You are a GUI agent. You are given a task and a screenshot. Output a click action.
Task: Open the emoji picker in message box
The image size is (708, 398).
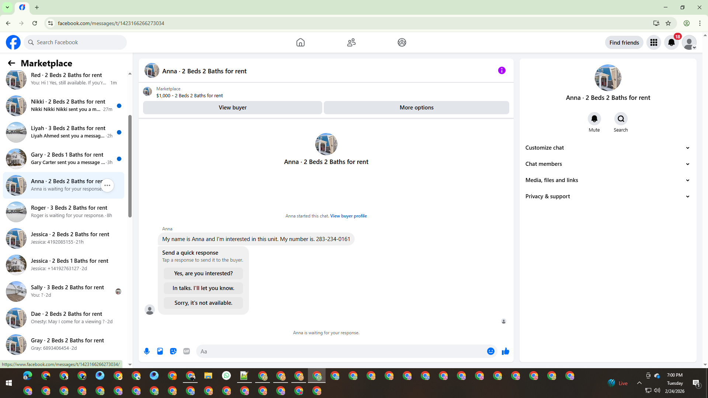click(x=490, y=351)
